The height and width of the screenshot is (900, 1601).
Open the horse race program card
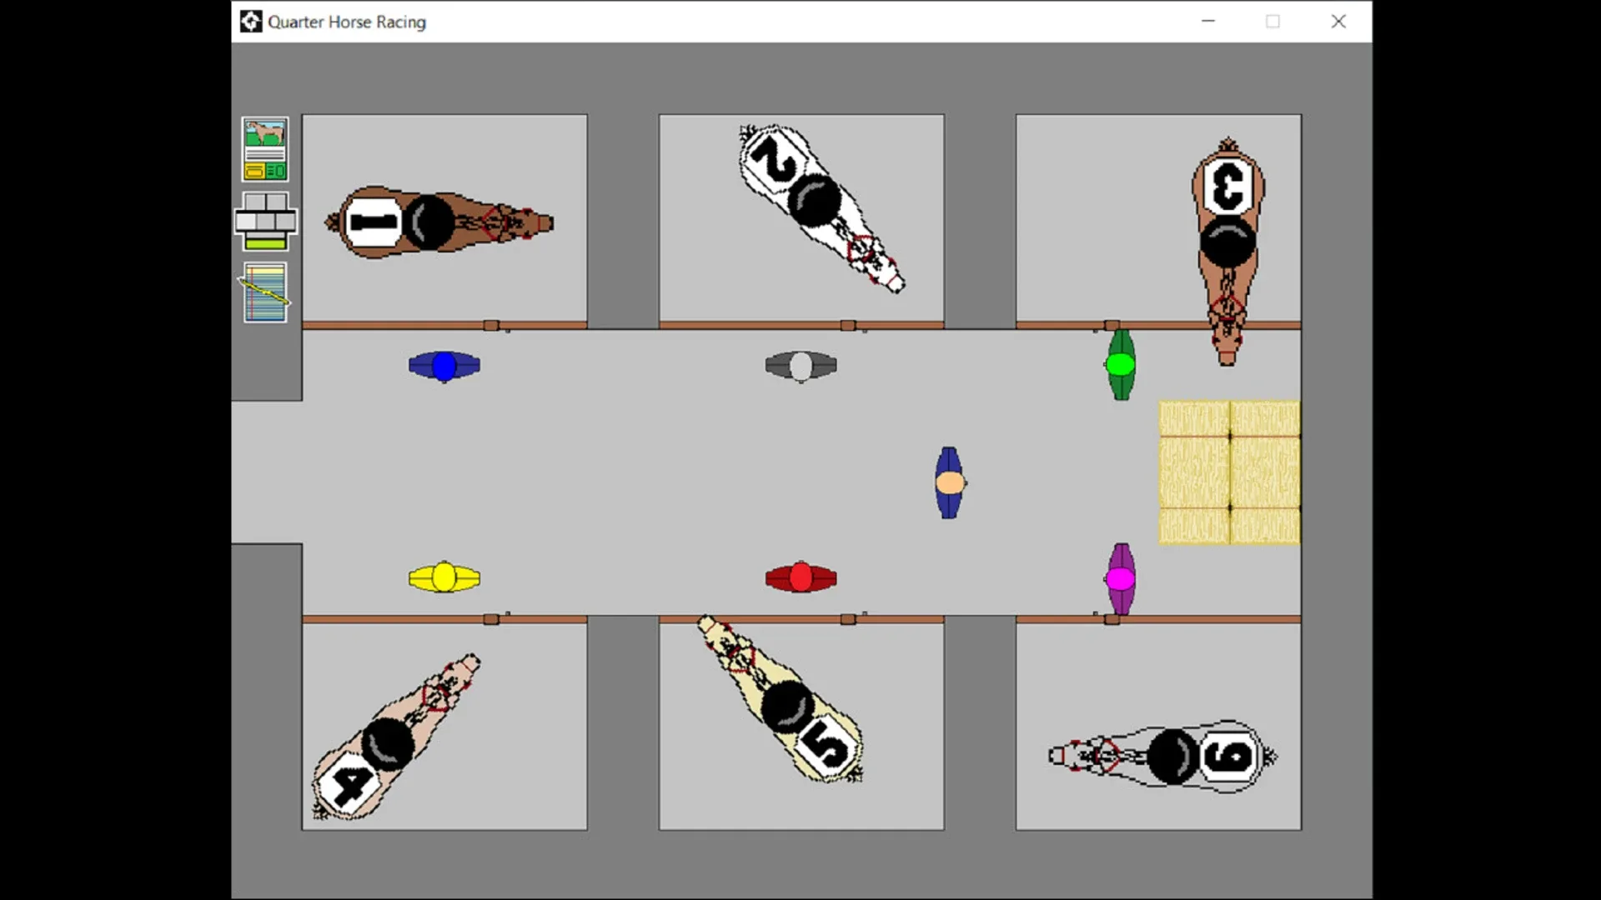[264, 148]
